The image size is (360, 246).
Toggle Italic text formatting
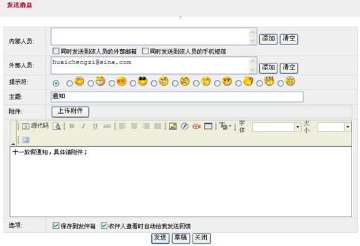click(x=84, y=126)
